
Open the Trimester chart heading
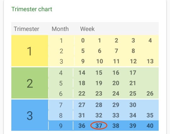coord(32,9)
